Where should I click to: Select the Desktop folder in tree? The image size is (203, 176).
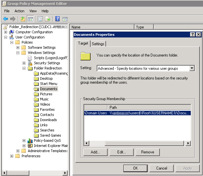point(46,78)
